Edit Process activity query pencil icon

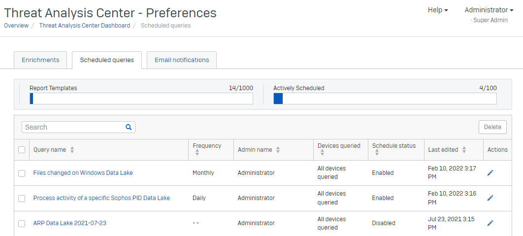coord(490,198)
